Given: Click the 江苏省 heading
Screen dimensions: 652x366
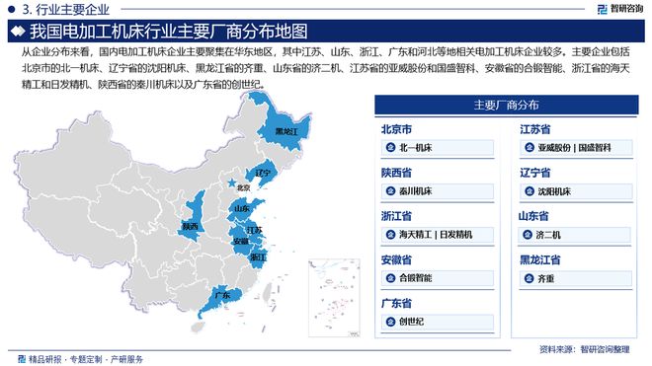Looking at the screenshot, I should [535, 129].
